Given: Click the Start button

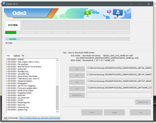Looking at the screenshot, I should [92, 113].
